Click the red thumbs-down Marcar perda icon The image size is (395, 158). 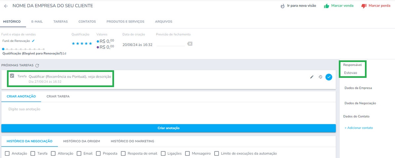pos(364,6)
